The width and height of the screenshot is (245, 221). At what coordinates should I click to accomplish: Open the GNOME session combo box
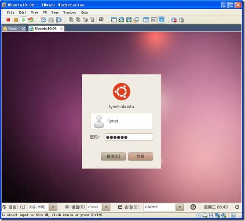[164, 207]
